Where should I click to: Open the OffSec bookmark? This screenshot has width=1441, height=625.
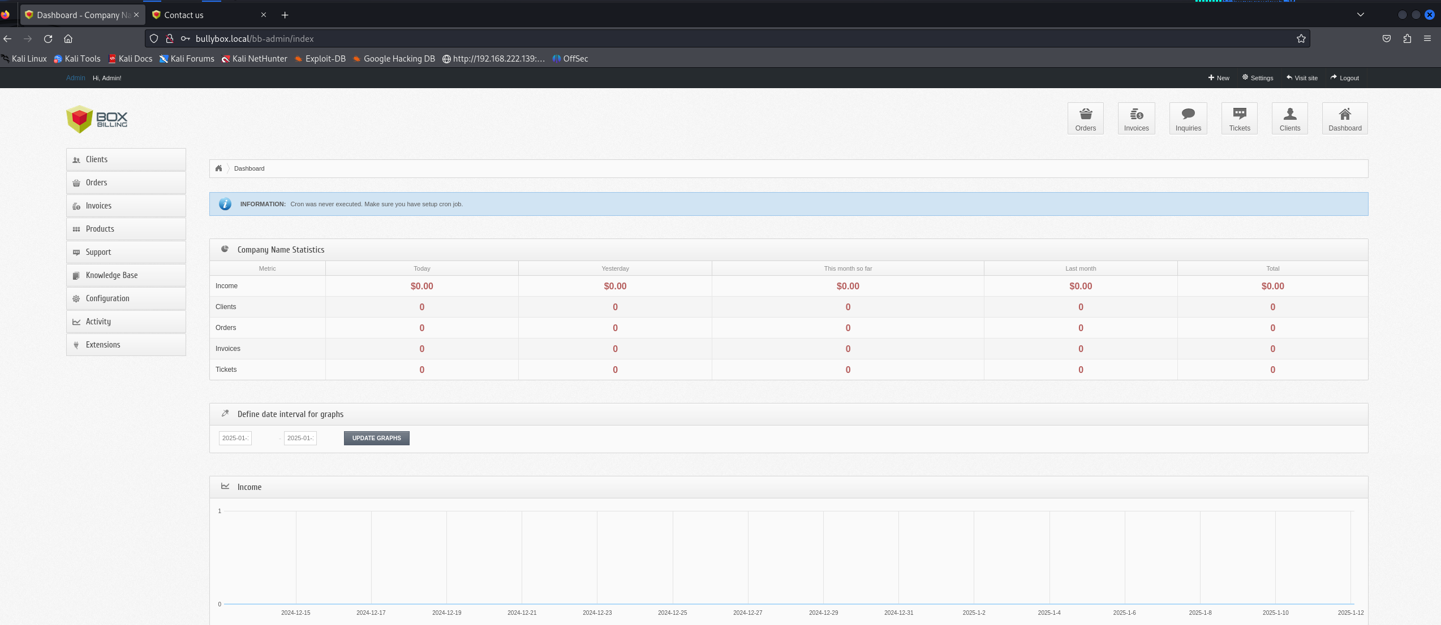[x=570, y=59]
